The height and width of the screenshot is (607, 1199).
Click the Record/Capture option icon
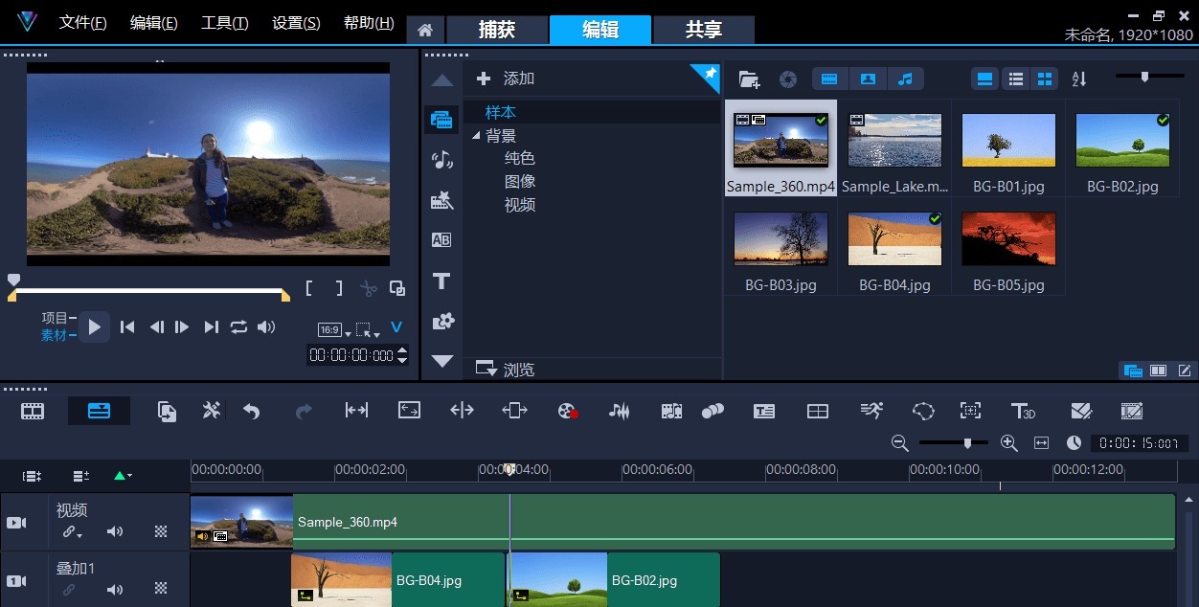(x=568, y=411)
